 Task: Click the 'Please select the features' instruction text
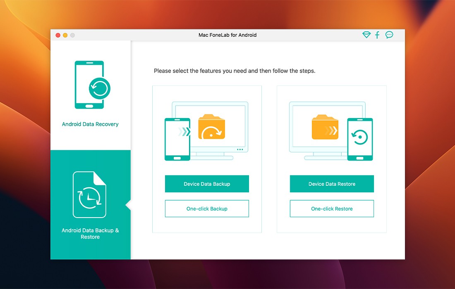pos(235,71)
